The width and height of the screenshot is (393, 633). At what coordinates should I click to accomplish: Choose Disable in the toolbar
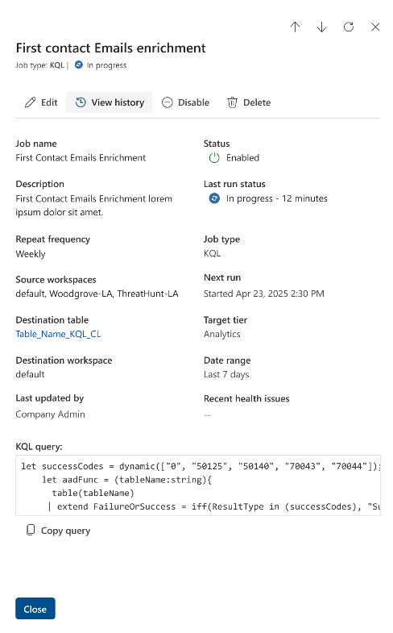click(x=186, y=102)
